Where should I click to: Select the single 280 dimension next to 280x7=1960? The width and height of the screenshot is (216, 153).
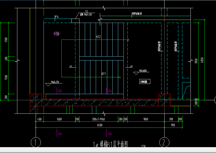click(120, 119)
